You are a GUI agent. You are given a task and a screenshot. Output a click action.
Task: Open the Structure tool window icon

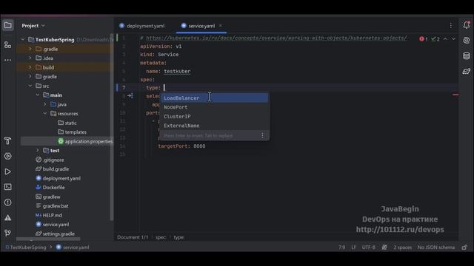(x=8, y=45)
